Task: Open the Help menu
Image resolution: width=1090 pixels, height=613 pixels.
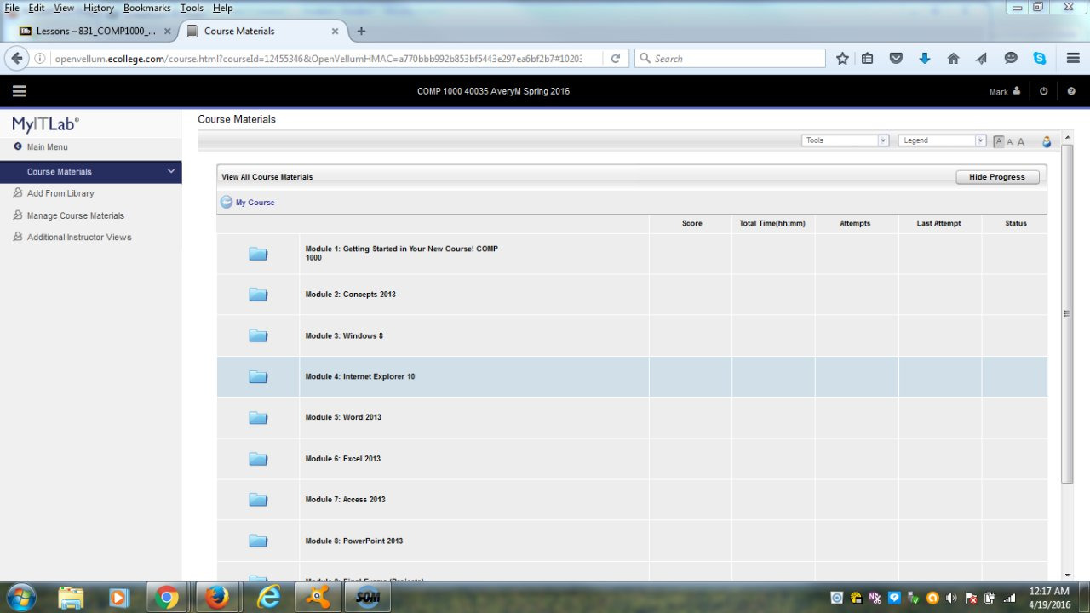Action: click(x=222, y=8)
